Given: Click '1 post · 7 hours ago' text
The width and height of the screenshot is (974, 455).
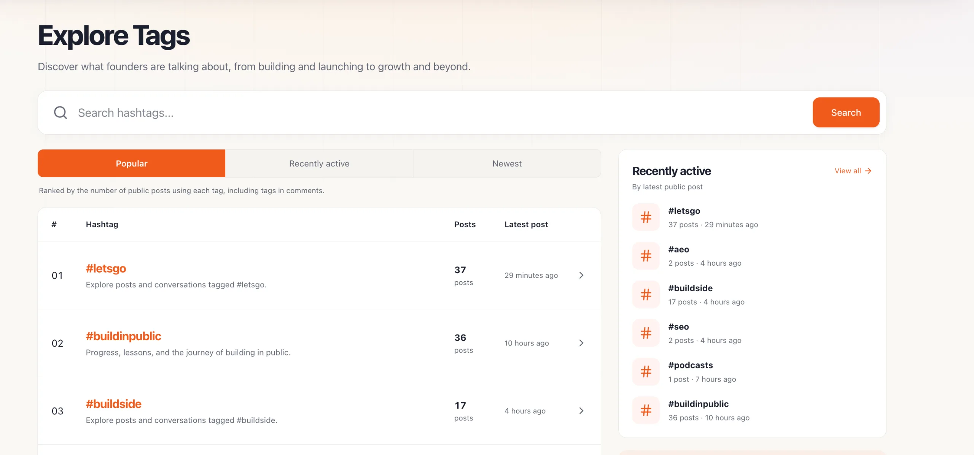Looking at the screenshot, I should (702, 379).
